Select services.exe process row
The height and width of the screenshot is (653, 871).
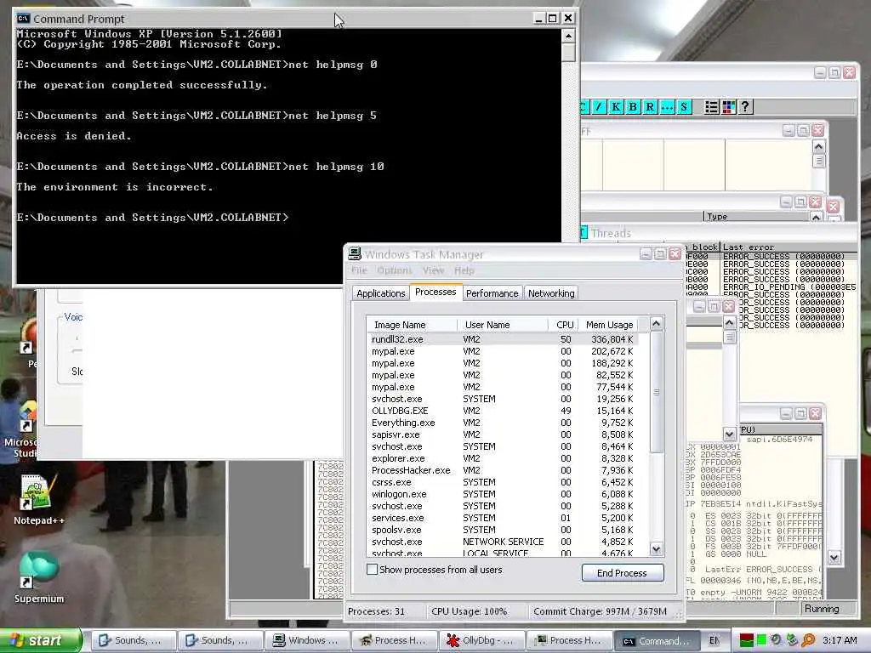point(502,518)
